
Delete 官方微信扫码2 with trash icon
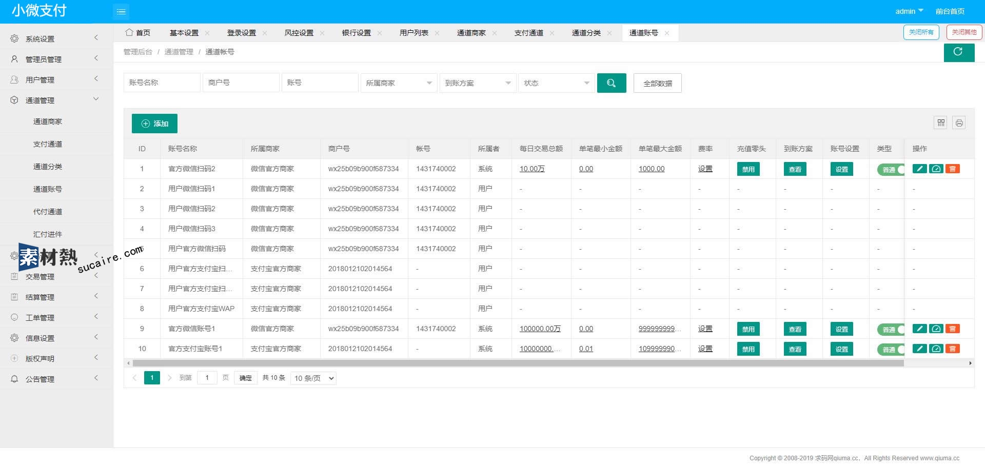coord(952,169)
